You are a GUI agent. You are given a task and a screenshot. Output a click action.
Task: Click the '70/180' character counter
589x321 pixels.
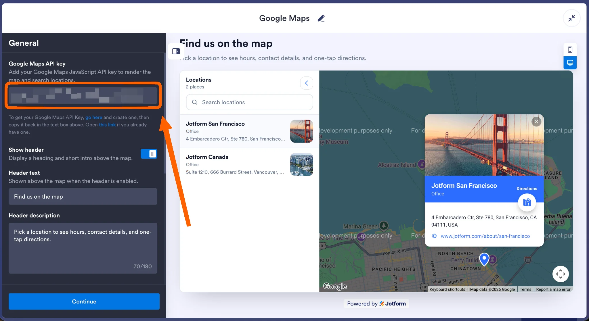(x=143, y=266)
